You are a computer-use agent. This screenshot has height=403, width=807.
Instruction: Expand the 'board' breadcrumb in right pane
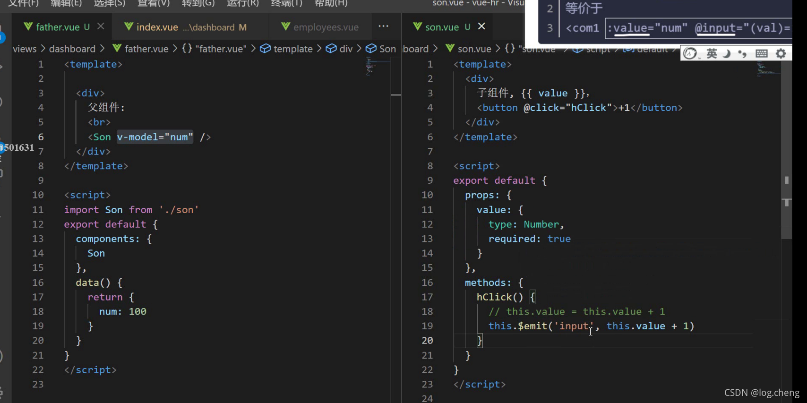(416, 49)
